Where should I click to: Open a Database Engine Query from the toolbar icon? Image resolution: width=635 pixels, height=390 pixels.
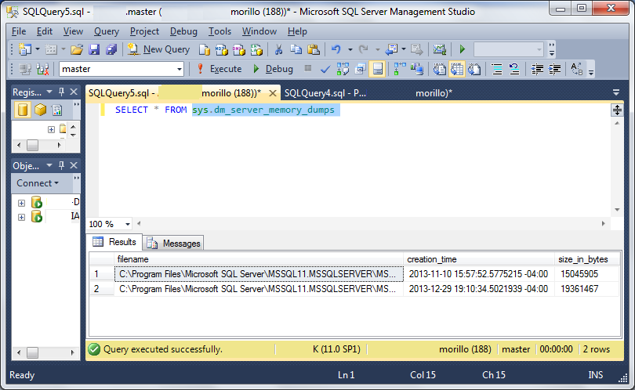click(x=205, y=49)
